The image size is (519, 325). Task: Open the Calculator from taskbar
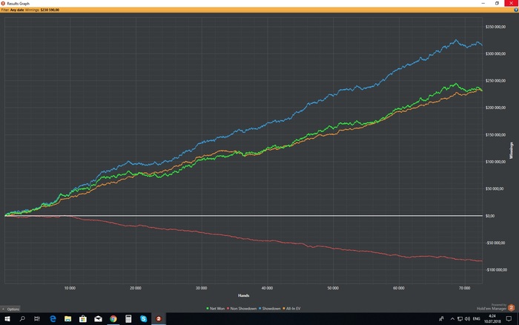tap(128, 319)
